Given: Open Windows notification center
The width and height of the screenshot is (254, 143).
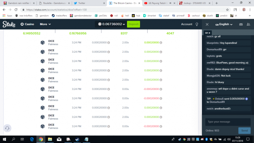Looking at the screenshot, I should (248, 139).
